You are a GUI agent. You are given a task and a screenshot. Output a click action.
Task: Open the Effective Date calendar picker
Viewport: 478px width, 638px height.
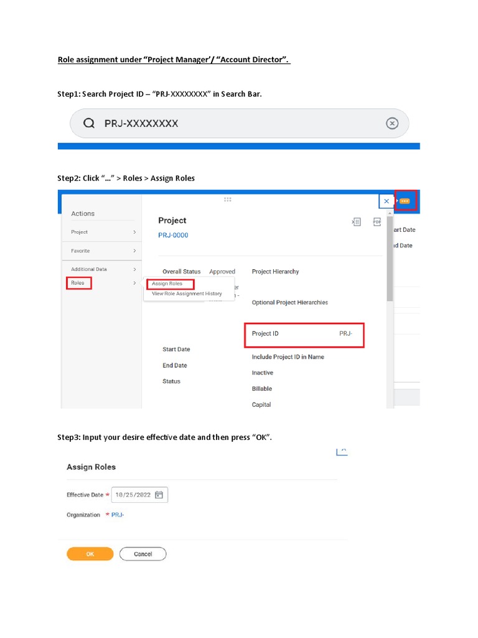pos(159,495)
